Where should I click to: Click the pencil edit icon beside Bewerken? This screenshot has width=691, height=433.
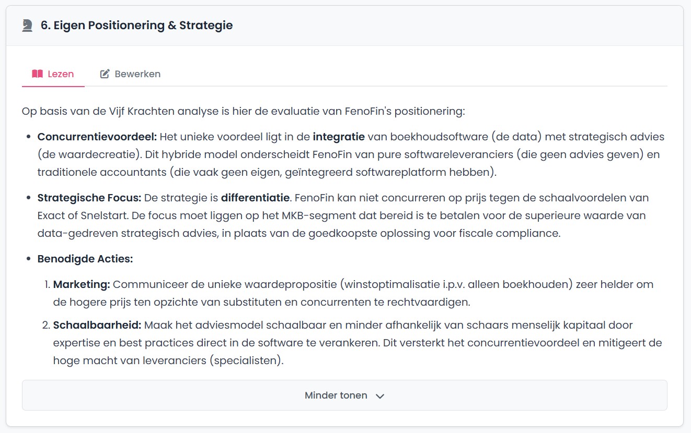pos(105,74)
